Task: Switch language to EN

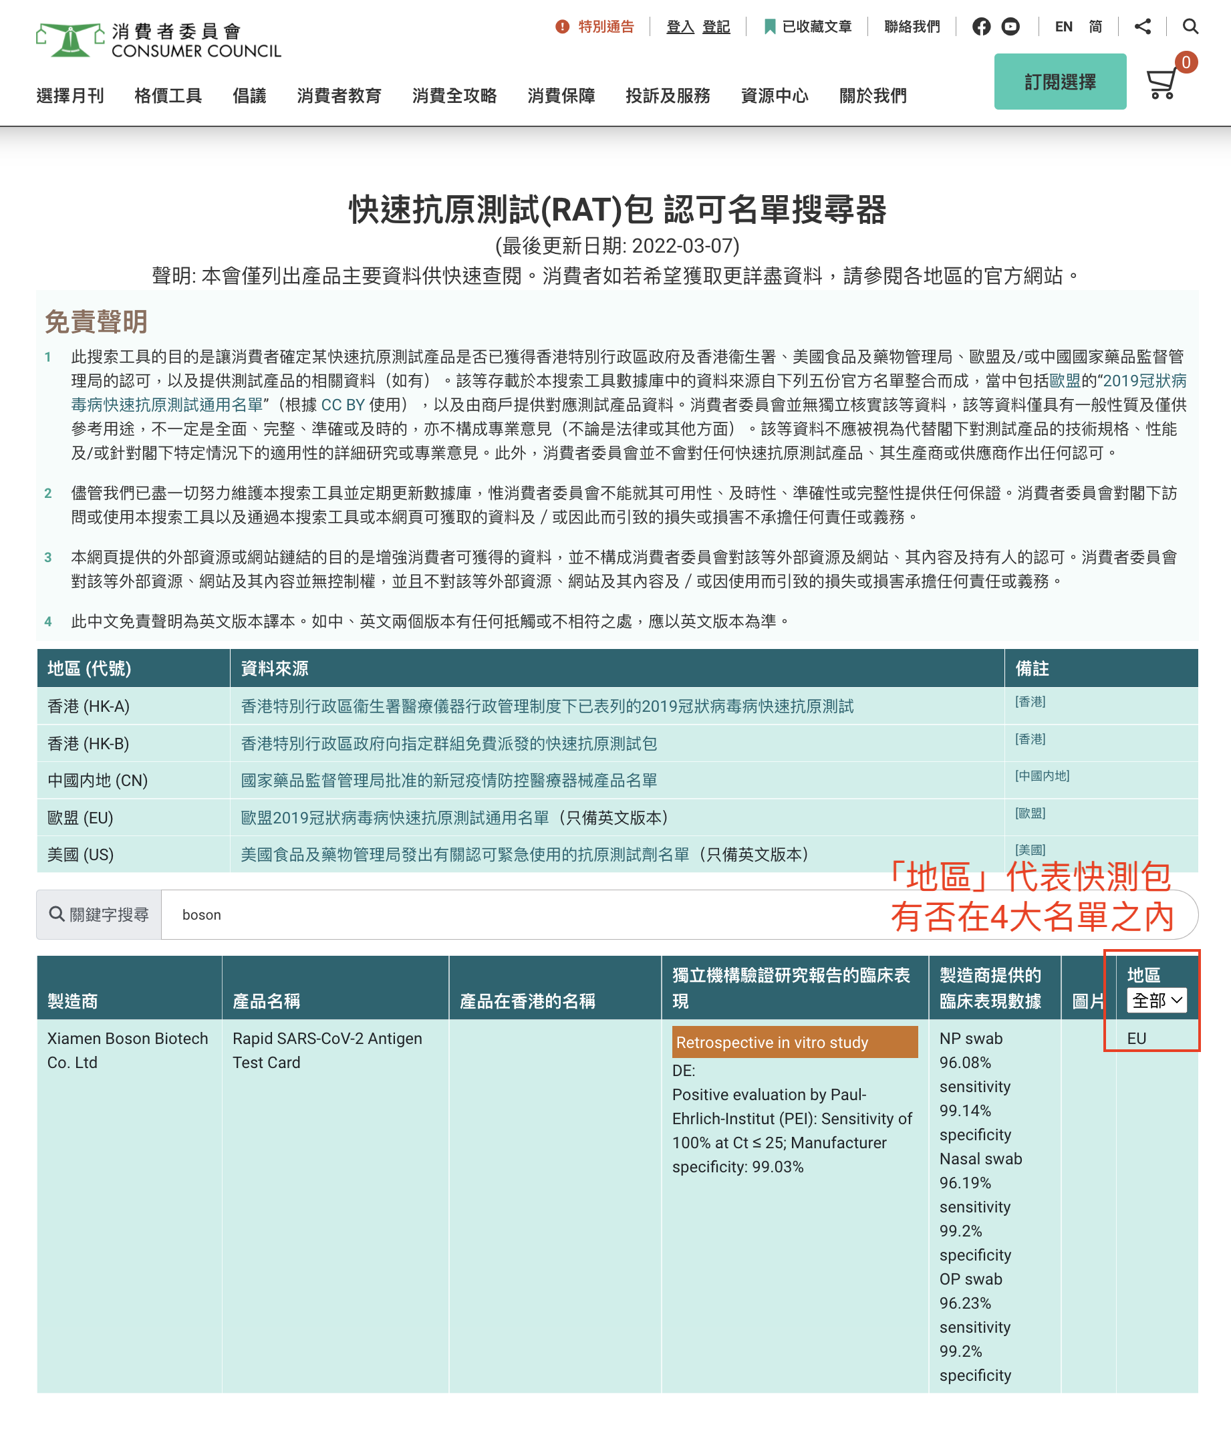Action: [1063, 27]
